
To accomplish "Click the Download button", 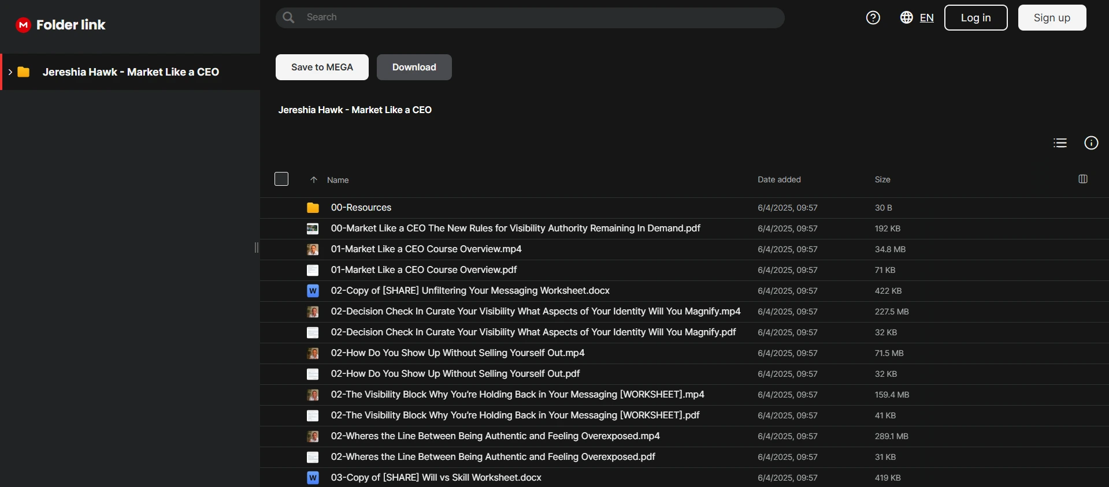I will tap(414, 68).
